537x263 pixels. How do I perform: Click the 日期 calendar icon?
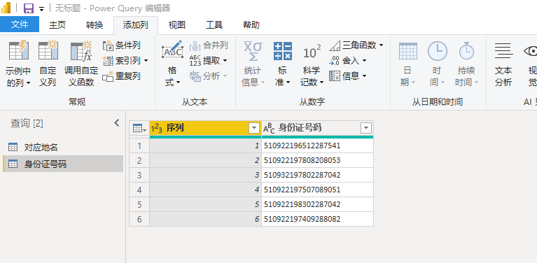point(408,51)
